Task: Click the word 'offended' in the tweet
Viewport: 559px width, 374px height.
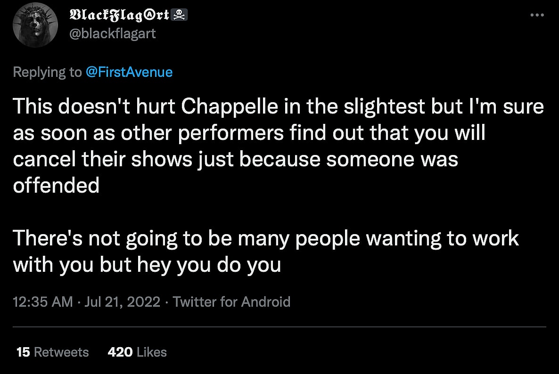Action: (x=56, y=186)
